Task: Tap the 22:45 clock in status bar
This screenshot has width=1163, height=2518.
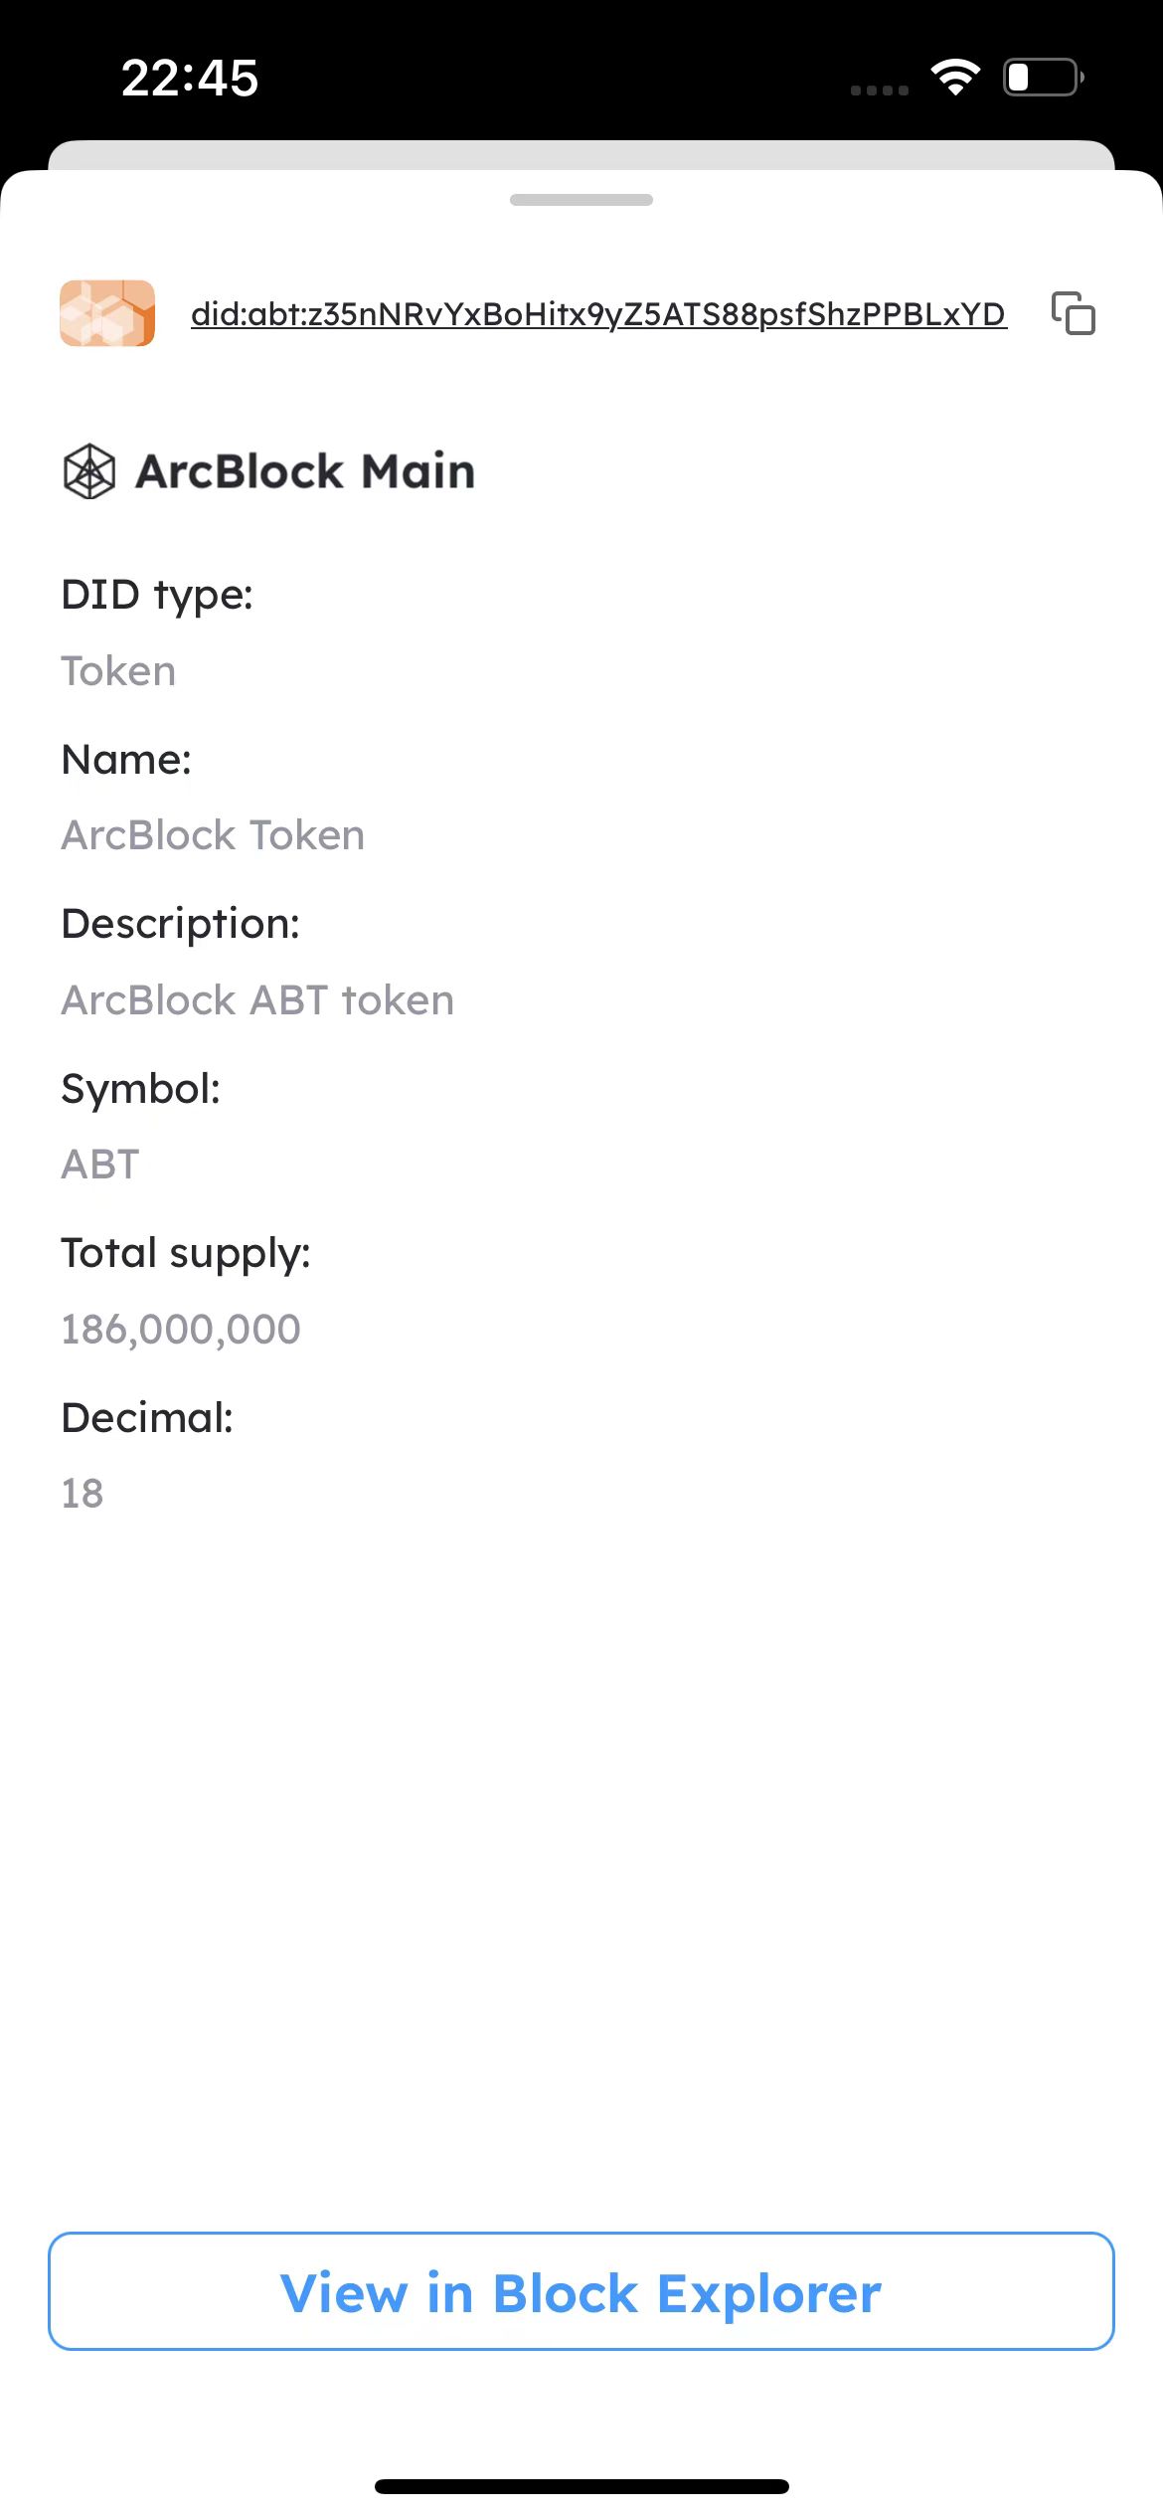Action: 190,78
